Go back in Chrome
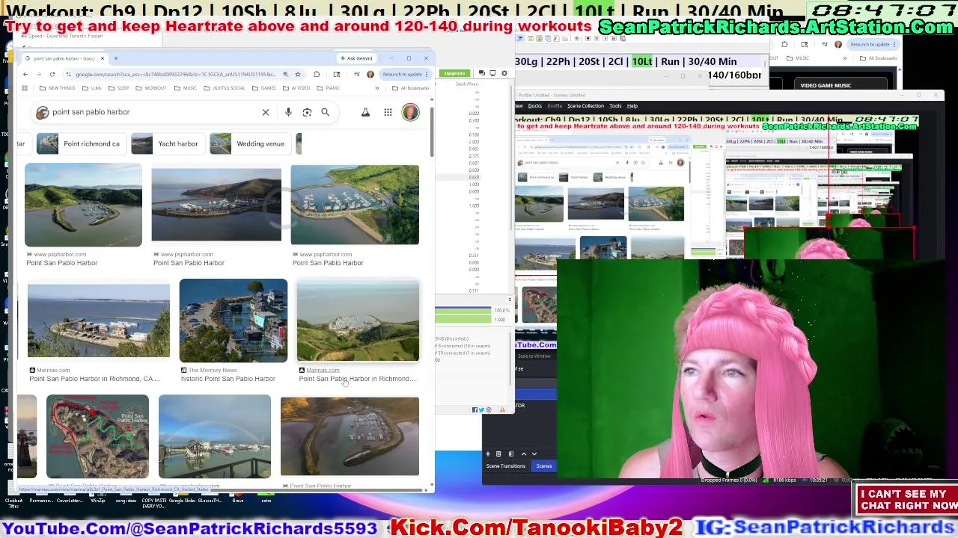The height and width of the screenshot is (538, 958). pos(25,74)
